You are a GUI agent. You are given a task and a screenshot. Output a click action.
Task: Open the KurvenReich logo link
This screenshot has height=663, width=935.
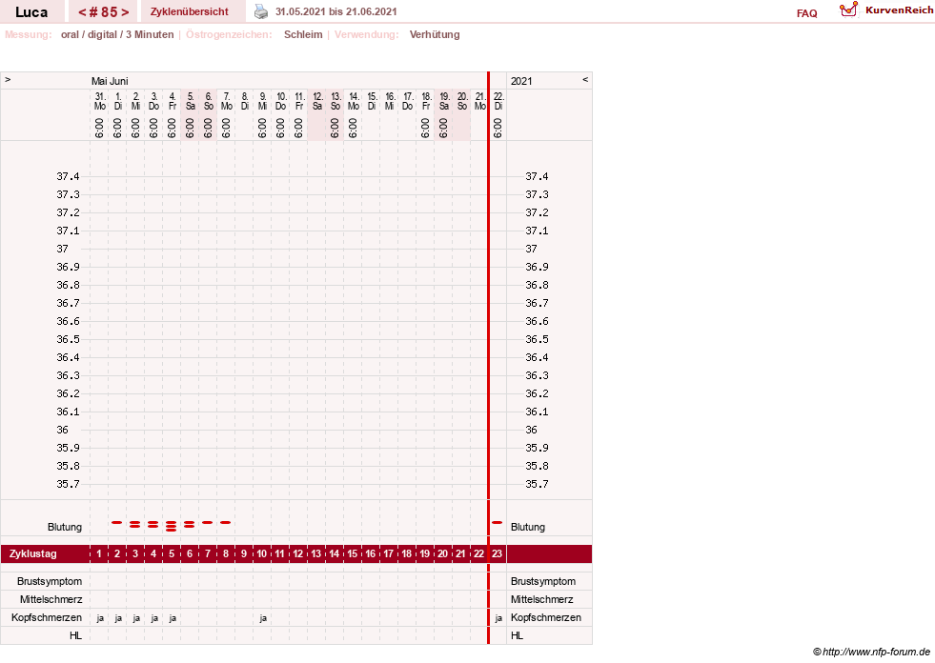coord(886,10)
